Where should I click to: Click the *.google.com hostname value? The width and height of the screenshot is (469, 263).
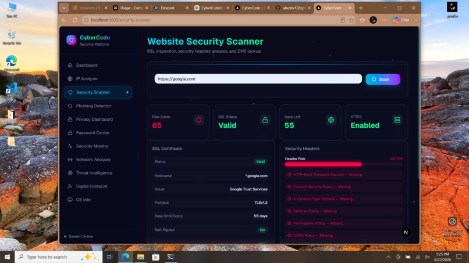coord(257,176)
